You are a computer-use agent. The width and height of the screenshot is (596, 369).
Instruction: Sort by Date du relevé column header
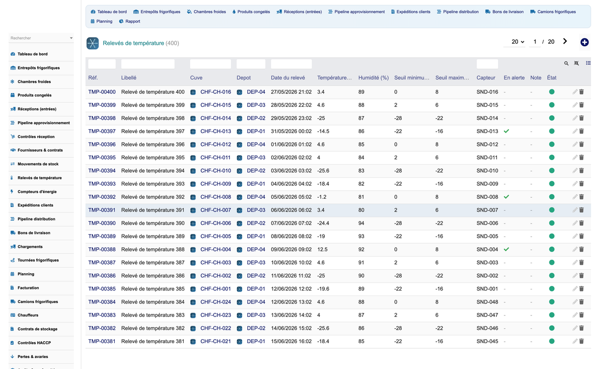click(x=288, y=77)
